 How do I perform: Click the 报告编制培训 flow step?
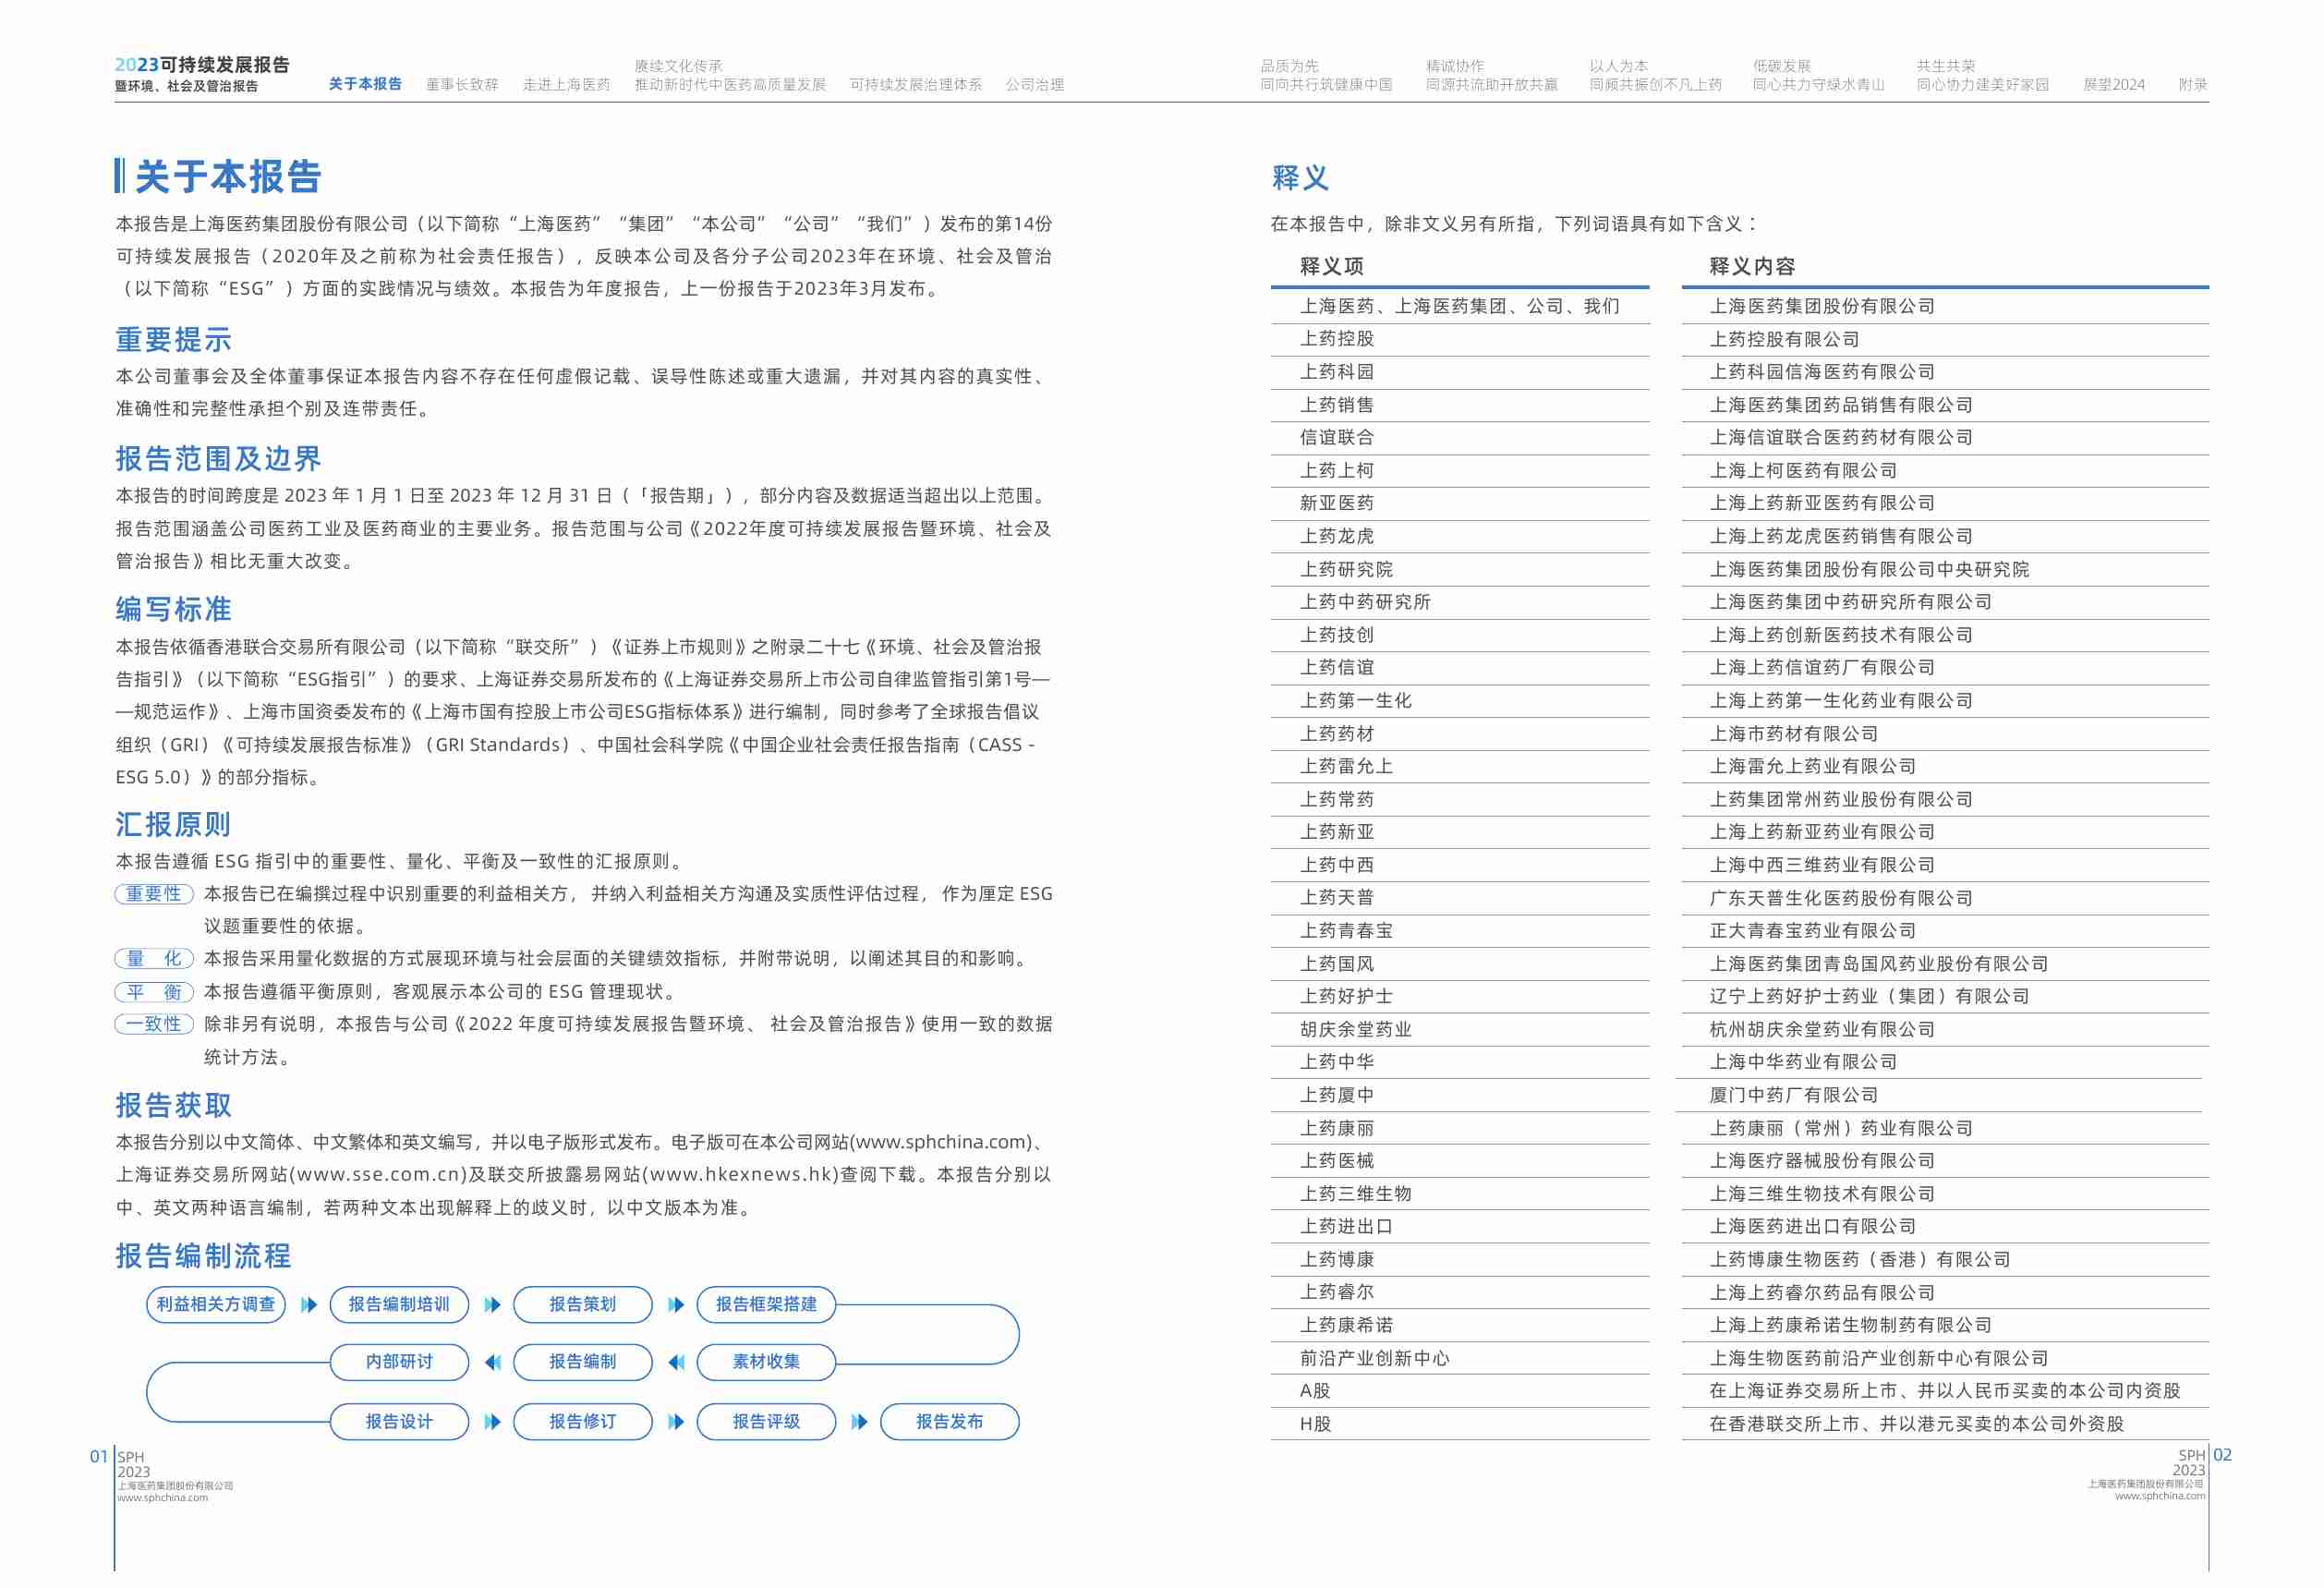(399, 1304)
